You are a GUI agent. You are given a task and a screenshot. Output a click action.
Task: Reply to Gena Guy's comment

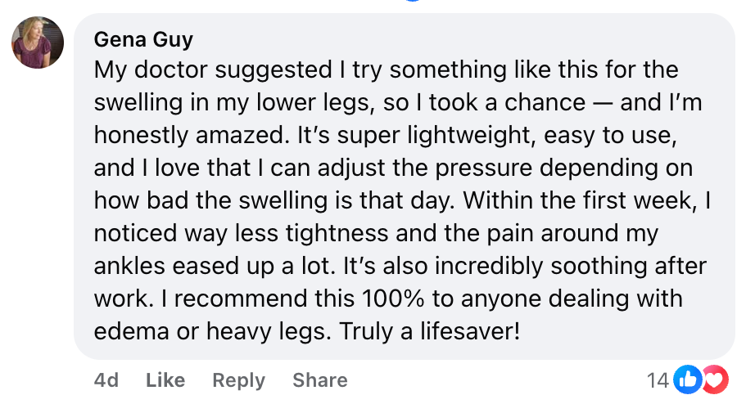(x=238, y=380)
